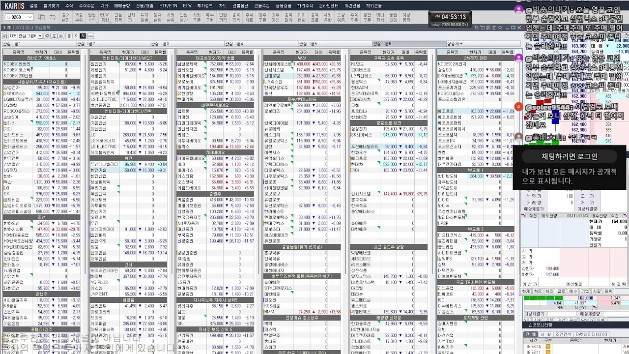Open the 관심종목 toolbar shortcut
Image resolution: width=629 pixels, height=354 pixels.
coord(118,18)
